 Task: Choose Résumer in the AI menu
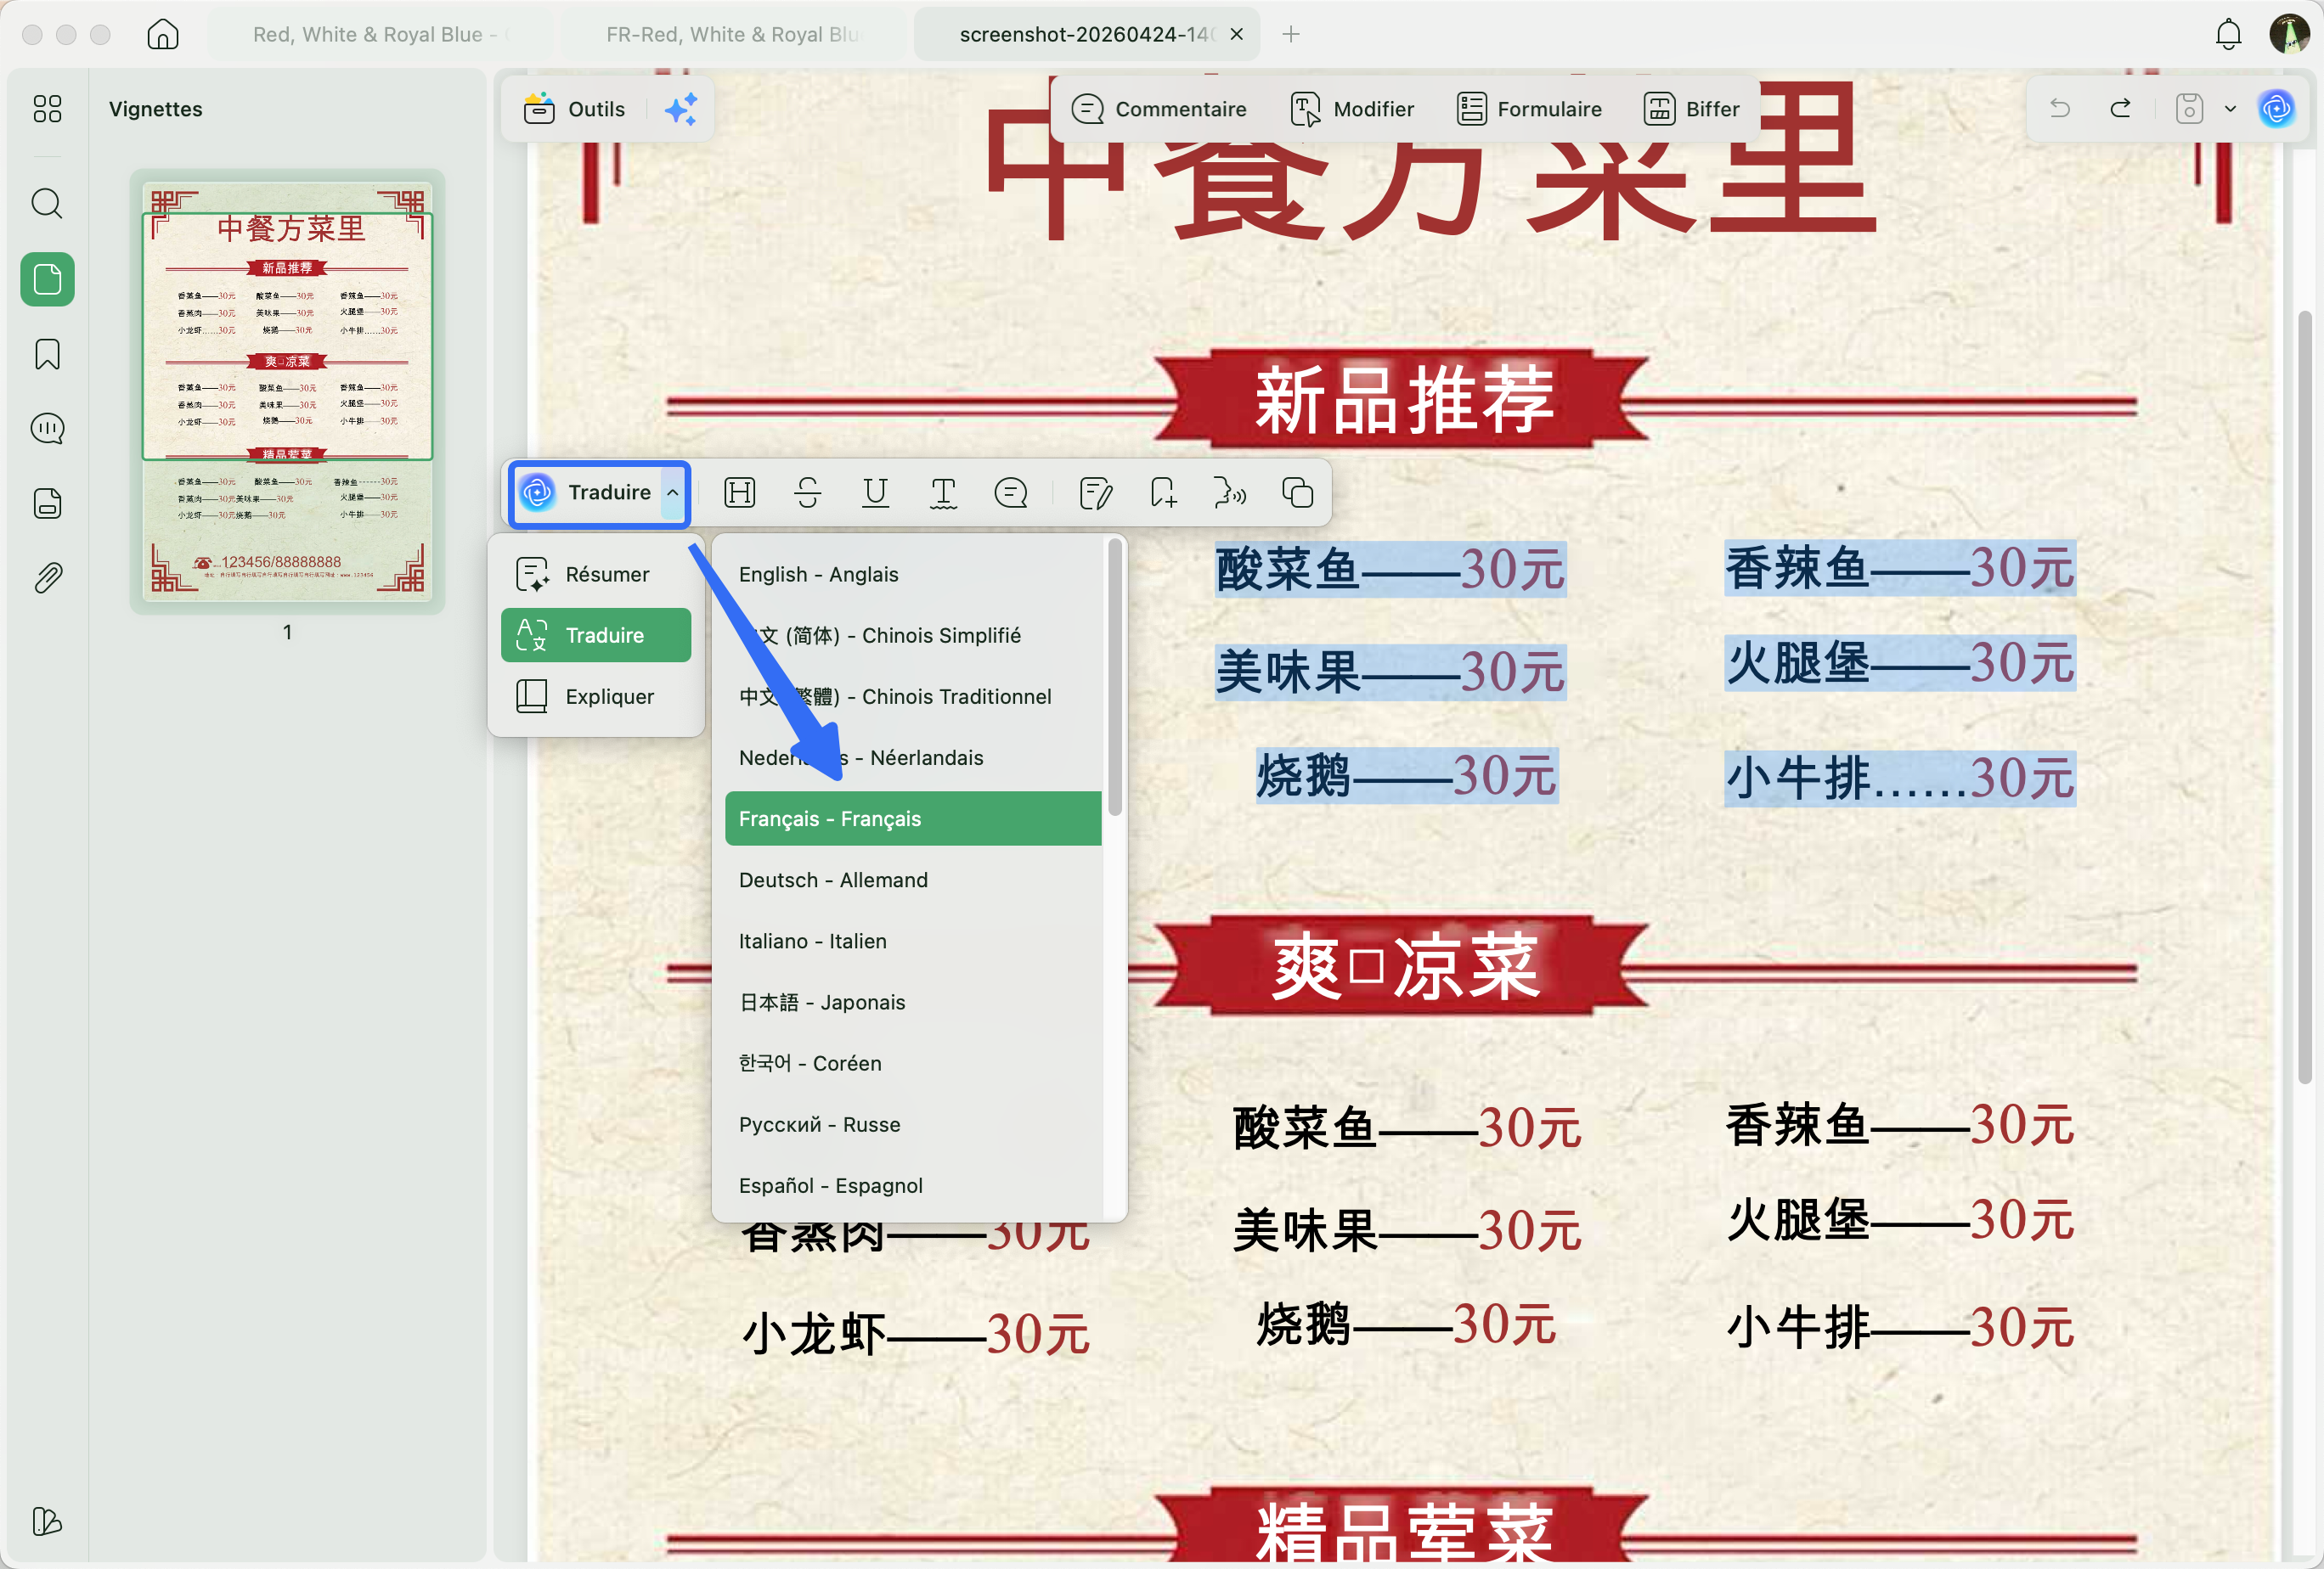pyautogui.click(x=597, y=575)
